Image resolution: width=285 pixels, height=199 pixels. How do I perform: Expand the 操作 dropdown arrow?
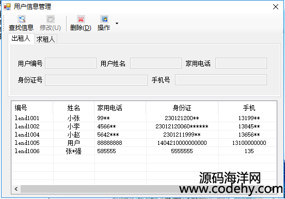tap(117, 23)
